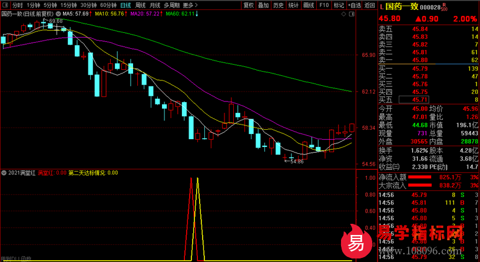Switch to 周线 weekly chart period
Viewport: 480px width, 262px height.
140,5
